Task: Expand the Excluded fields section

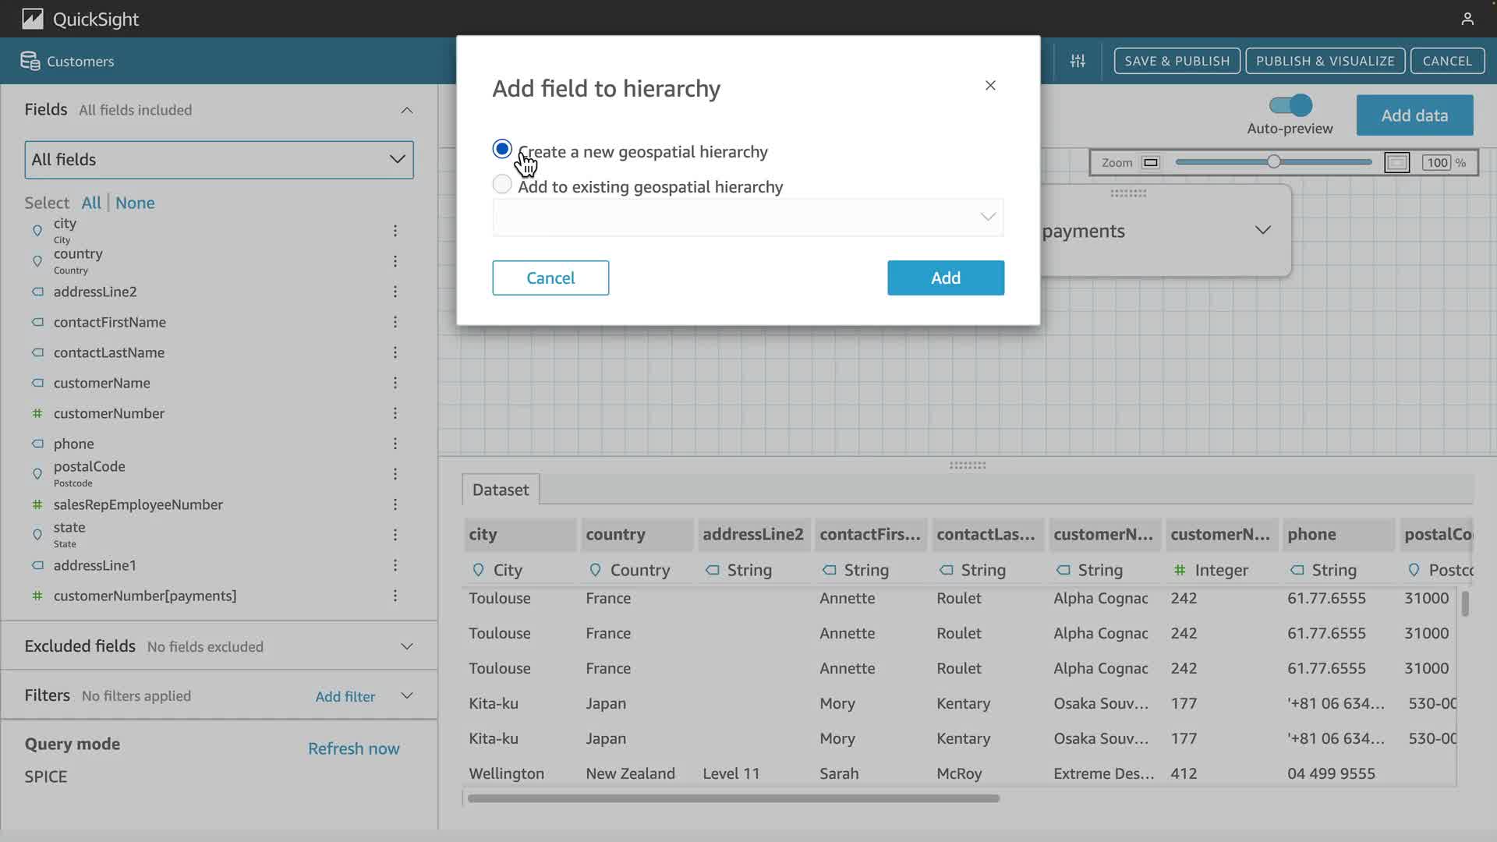Action: 406,646
